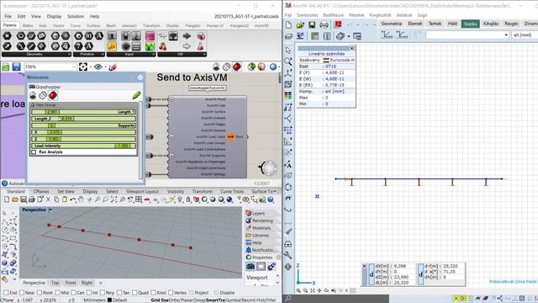Toggle Point osnap checkbox
Viewport: 538px width, 303px height.
pyautogui.click(x=40, y=293)
